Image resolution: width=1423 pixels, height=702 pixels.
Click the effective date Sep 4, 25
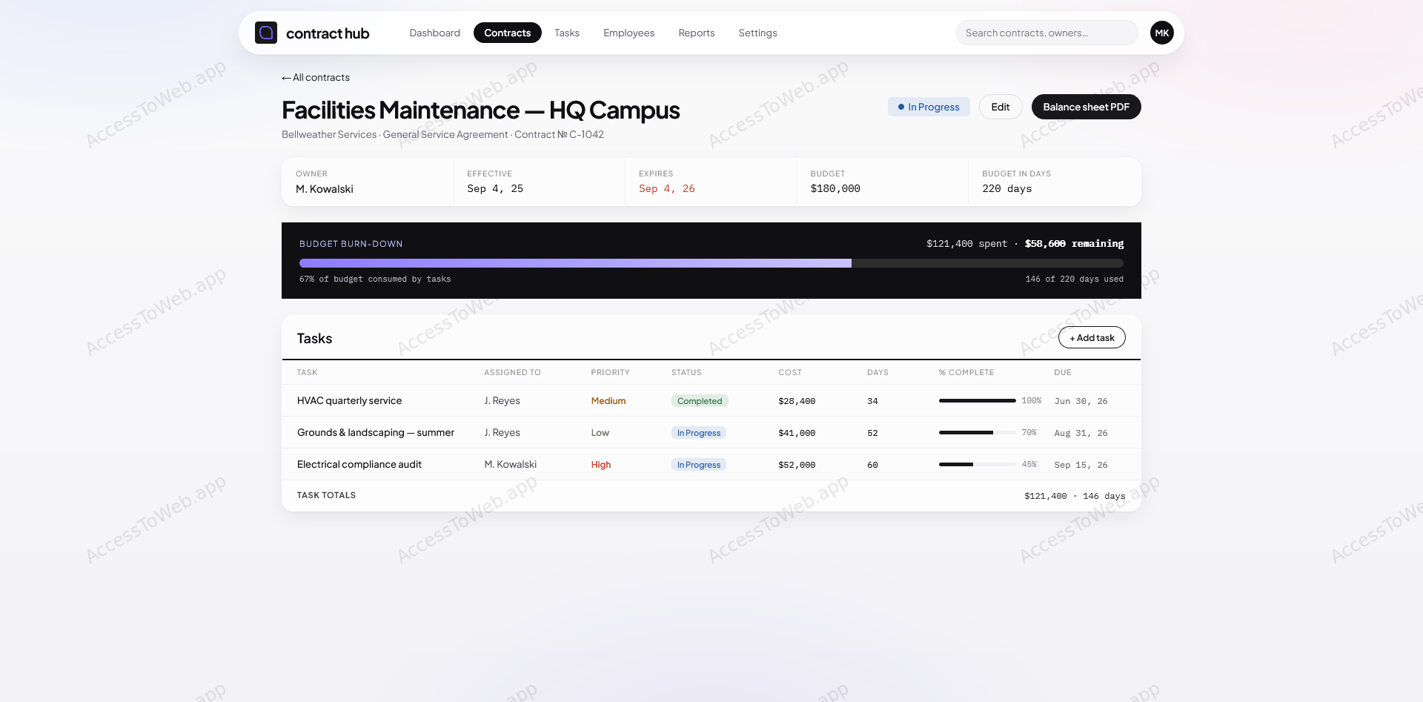(x=495, y=188)
